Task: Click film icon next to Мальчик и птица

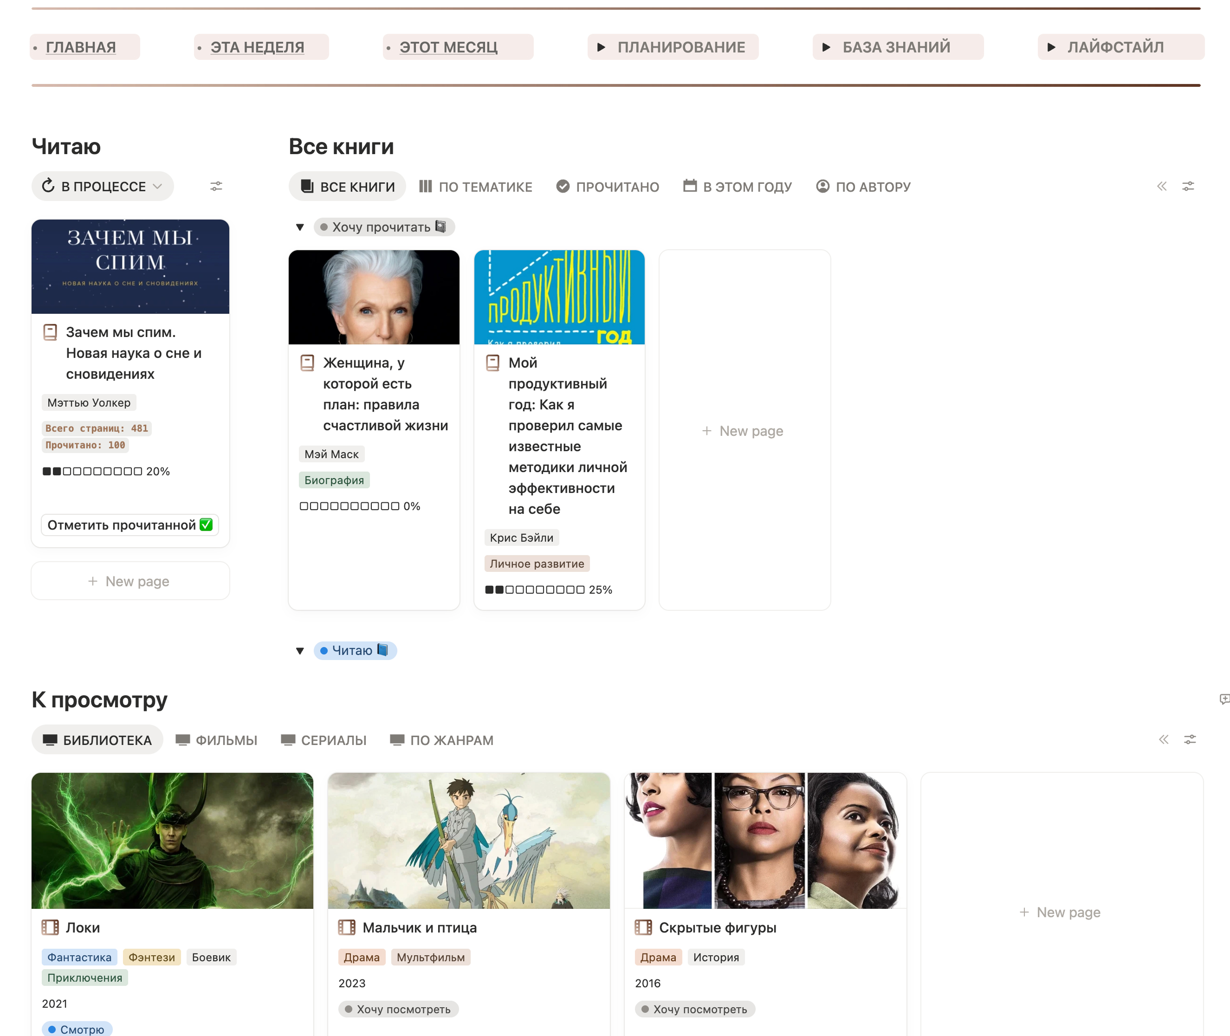Action: 347,927
